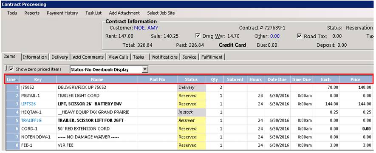
Task: Click the Date Due column header
Action: [277, 79]
